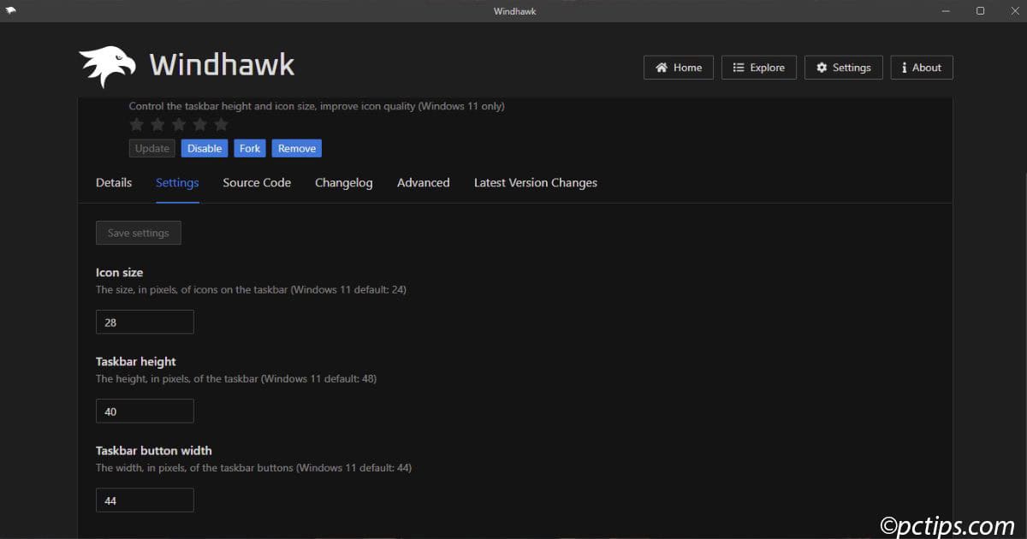Click the text mentioning default 24
The image size is (1027, 539).
coord(251,290)
